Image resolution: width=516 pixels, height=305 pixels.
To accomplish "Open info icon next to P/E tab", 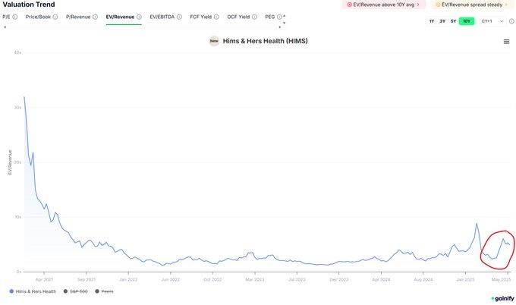I will [x=15, y=17].
